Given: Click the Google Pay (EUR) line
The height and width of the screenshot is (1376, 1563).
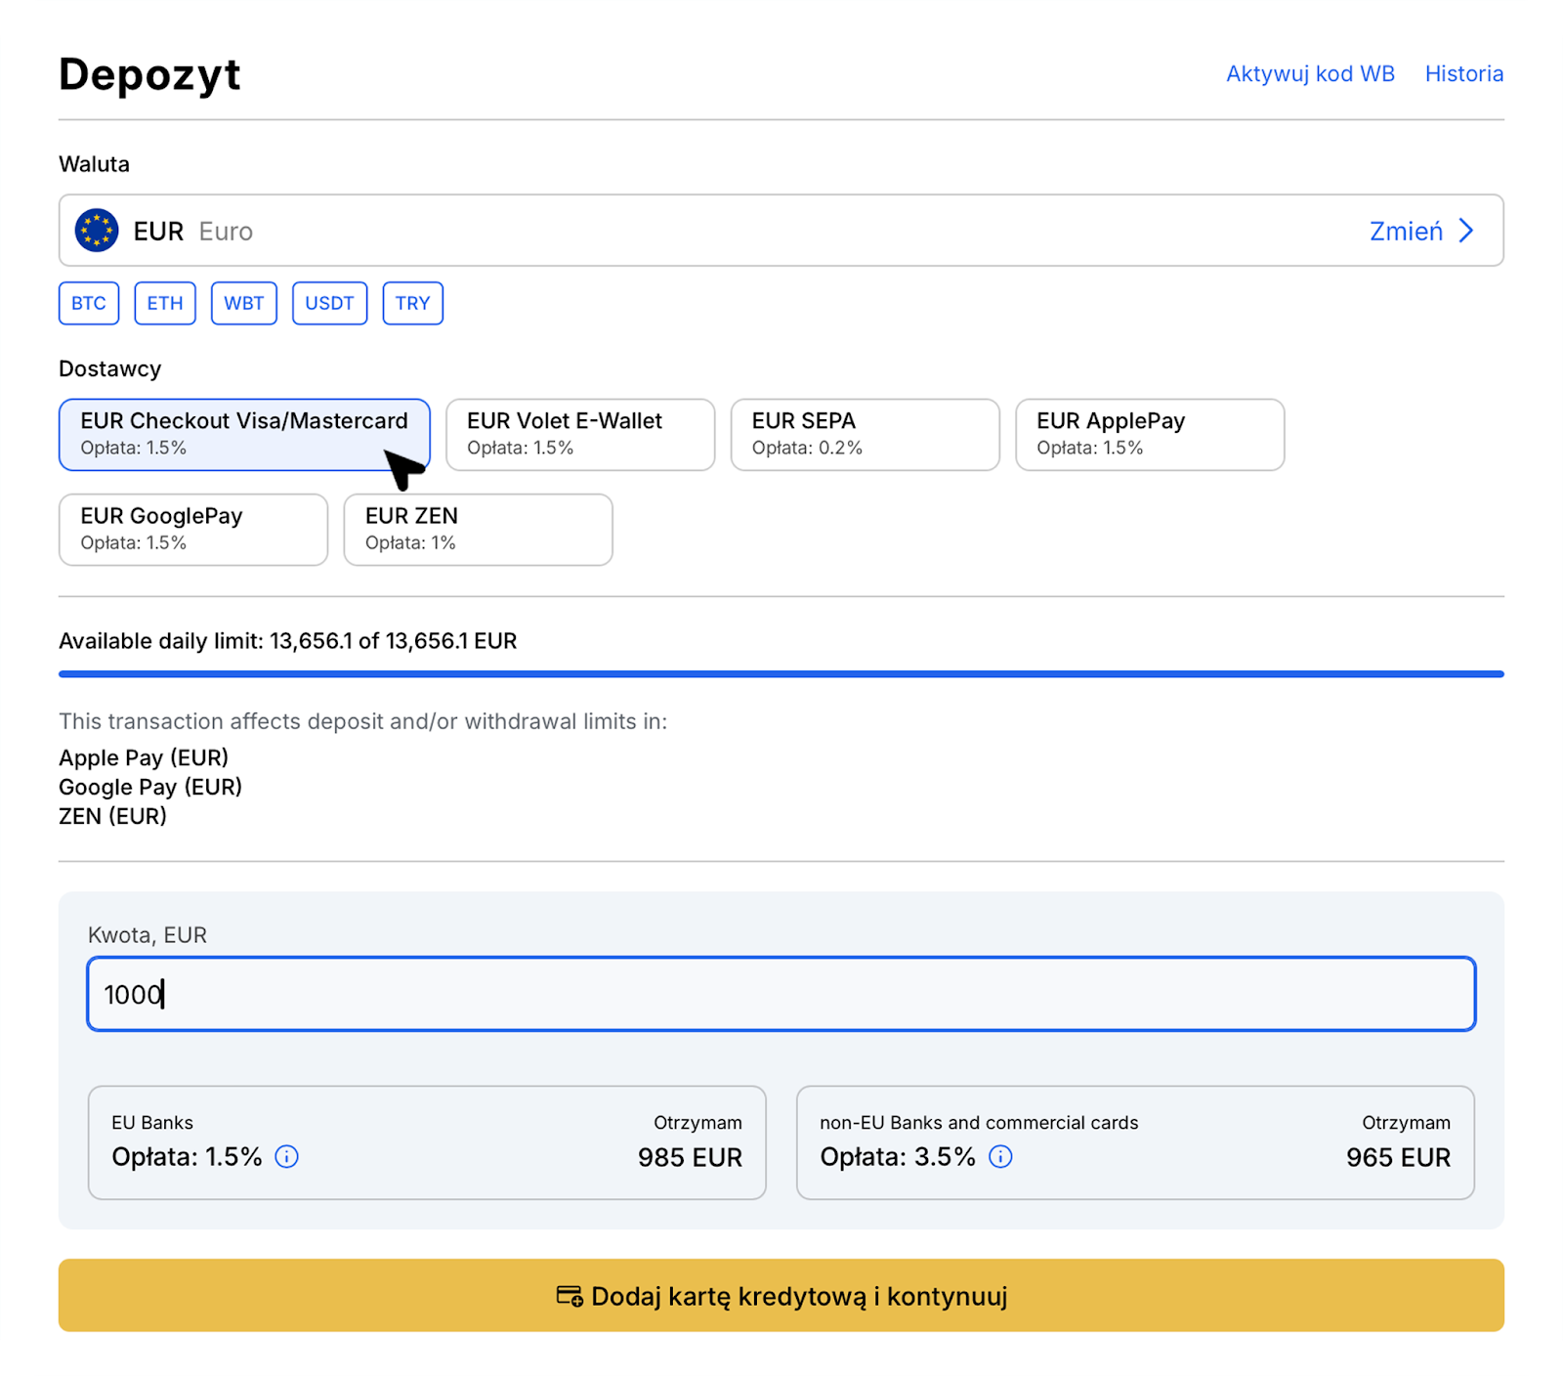Looking at the screenshot, I should tap(150, 787).
